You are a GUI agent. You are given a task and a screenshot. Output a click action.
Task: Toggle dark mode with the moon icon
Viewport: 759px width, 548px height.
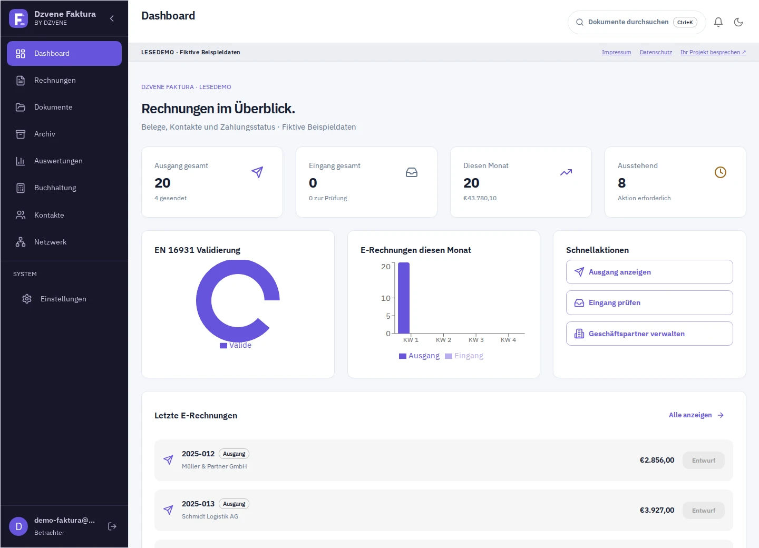coord(738,22)
